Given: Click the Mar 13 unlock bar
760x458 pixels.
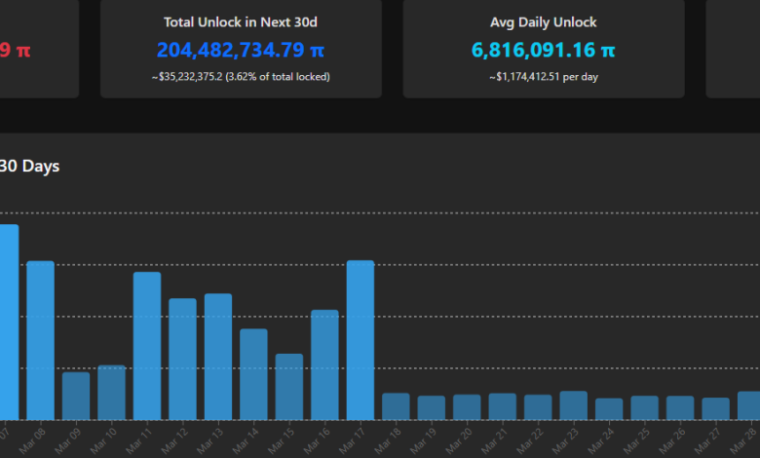Looking at the screenshot, I should tap(218, 357).
